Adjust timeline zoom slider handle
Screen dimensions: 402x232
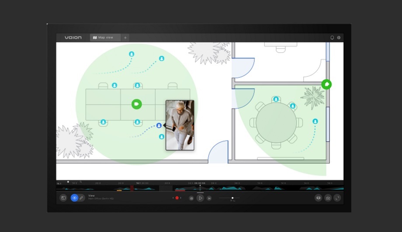68,182
